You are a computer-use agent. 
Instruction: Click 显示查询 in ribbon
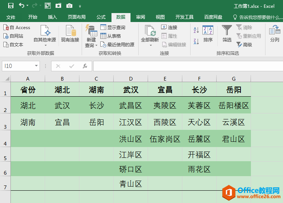pos(113,28)
